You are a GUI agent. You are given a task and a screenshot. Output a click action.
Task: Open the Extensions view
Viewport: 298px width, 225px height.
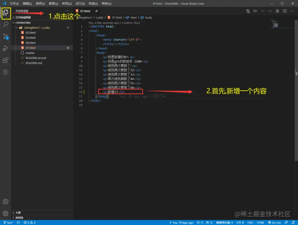tap(6, 60)
